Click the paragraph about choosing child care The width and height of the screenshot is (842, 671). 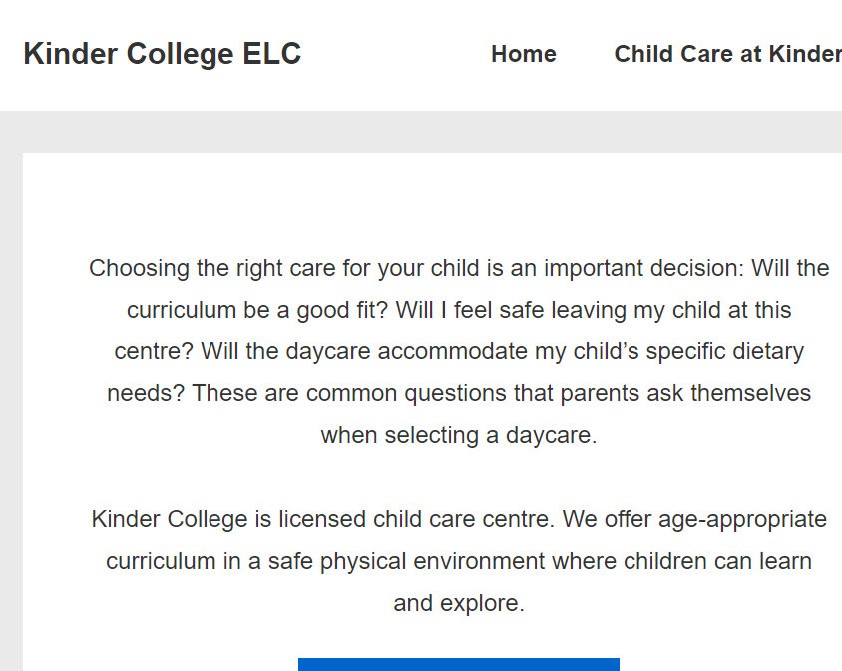click(459, 351)
